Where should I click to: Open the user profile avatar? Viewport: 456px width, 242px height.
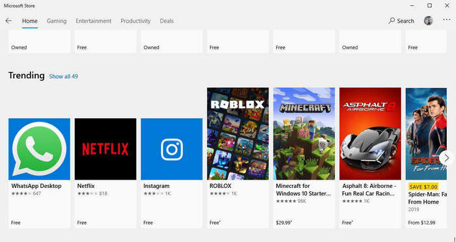pyautogui.click(x=429, y=21)
